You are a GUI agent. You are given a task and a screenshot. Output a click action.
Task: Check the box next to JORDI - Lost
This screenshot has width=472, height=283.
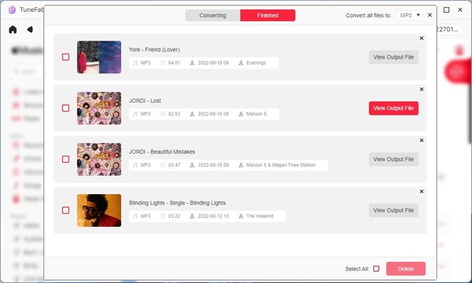click(x=65, y=108)
